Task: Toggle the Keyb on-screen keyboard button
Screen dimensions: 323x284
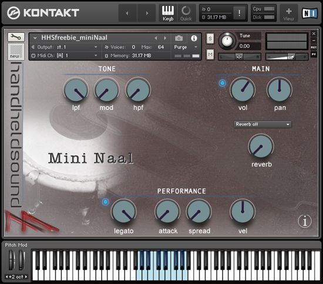Action: pos(168,13)
